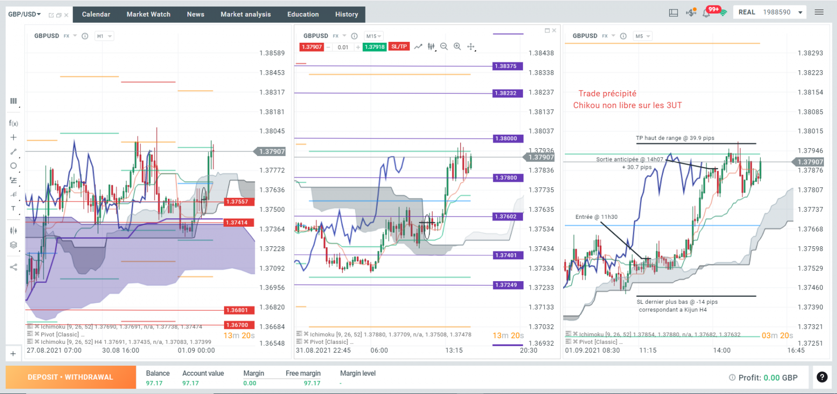Open the Market Watch tab
837x394 pixels.
tap(148, 14)
